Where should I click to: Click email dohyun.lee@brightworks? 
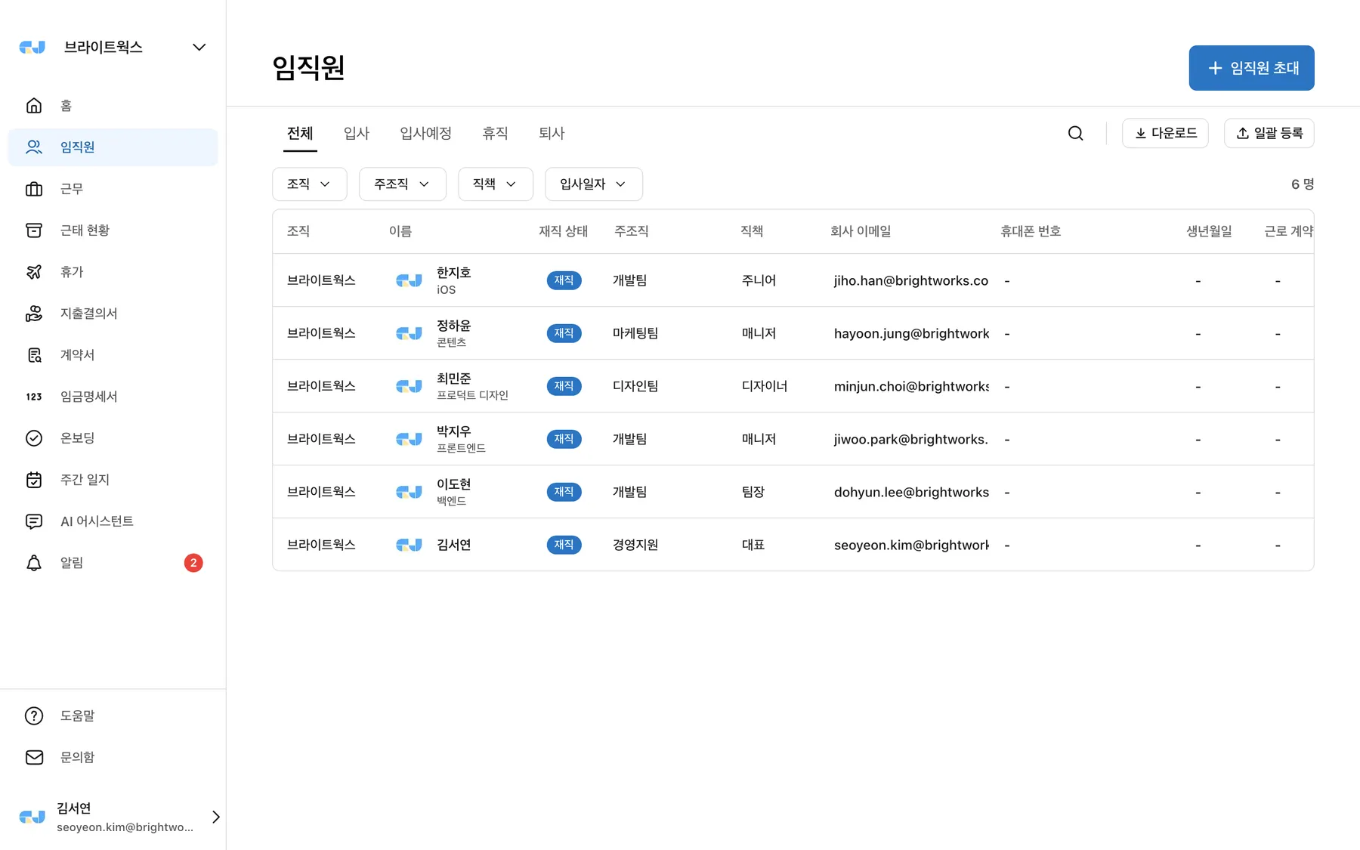(x=911, y=492)
